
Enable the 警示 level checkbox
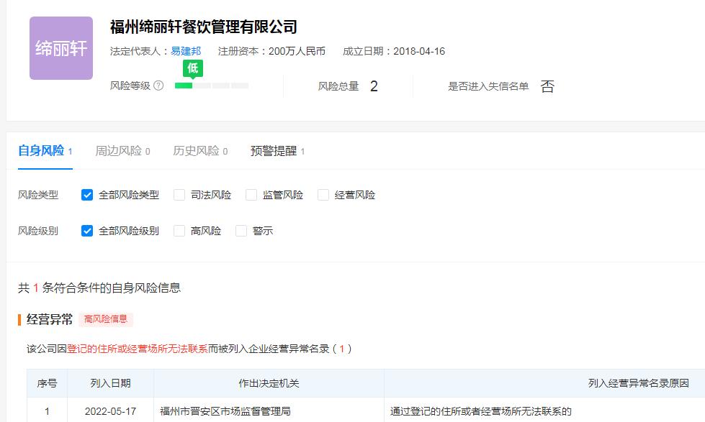click(x=241, y=231)
